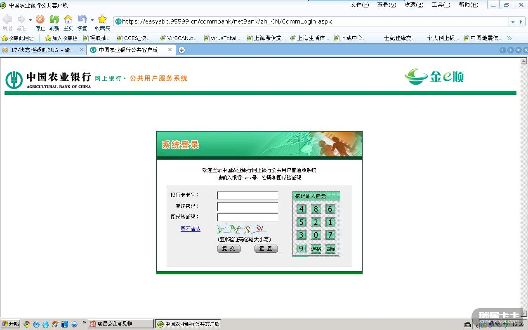Image resolution: width=528 pixels, height=330 pixels.
Task: Close the 17-状态栏疑似BUG tab
Action: click(x=82, y=49)
